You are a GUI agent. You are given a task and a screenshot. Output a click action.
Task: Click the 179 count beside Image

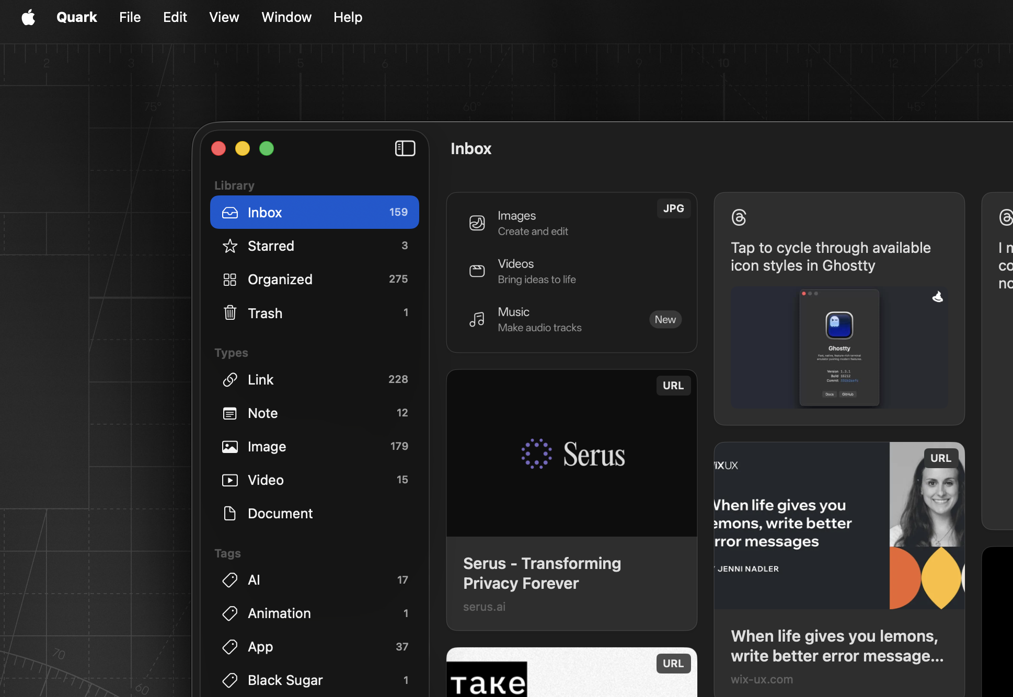click(399, 446)
